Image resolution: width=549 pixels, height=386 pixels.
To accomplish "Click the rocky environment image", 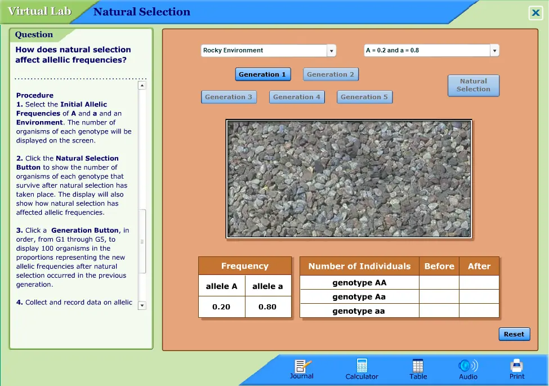I will (x=349, y=179).
